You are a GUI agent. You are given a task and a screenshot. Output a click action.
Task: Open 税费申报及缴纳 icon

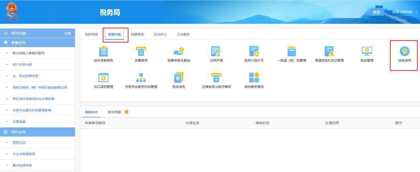(179, 52)
